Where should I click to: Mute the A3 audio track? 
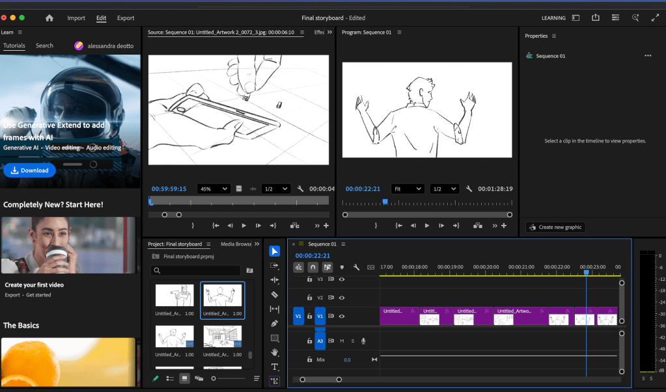342,341
